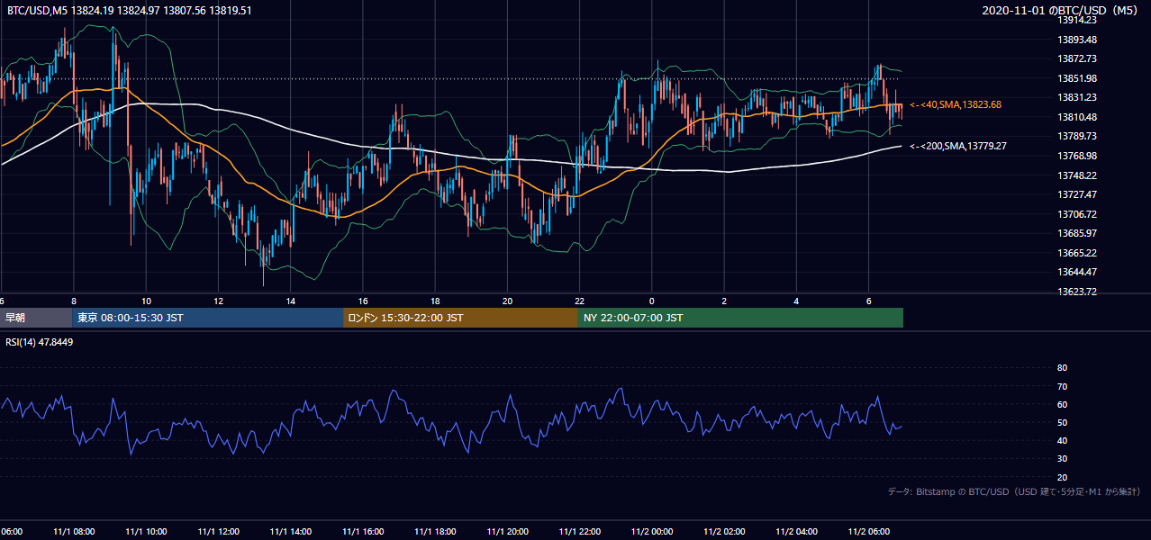Image resolution: width=1151 pixels, height=540 pixels.
Task: Click the white '<-<200,SMA,13779.27' label
Action: coord(958,146)
